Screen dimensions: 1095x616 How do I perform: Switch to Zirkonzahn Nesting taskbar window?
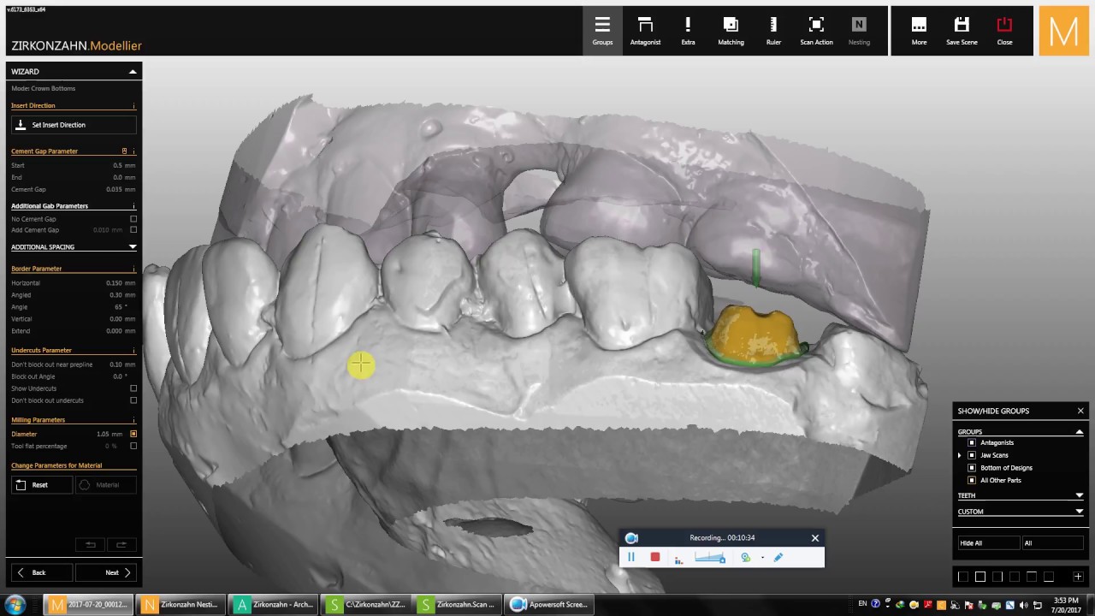pyautogui.click(x=181, y=605)
